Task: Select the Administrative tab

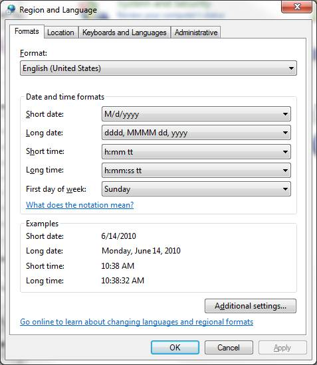Action: (x=196, y=33)
